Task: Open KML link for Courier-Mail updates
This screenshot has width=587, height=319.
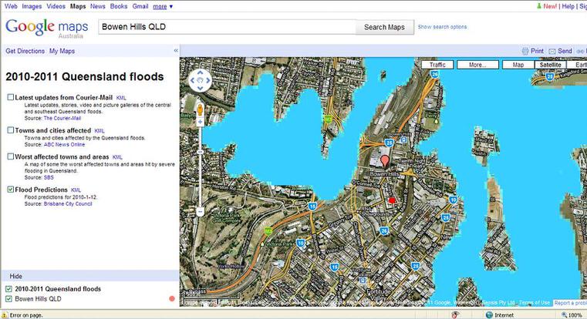Action: pos(121,98)
